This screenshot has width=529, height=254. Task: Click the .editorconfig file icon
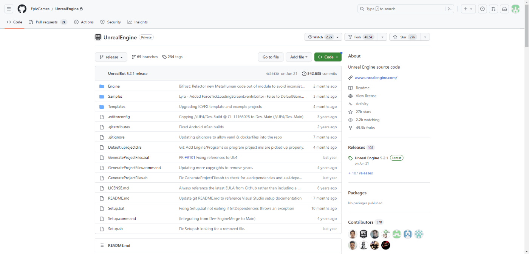[102, 117]
